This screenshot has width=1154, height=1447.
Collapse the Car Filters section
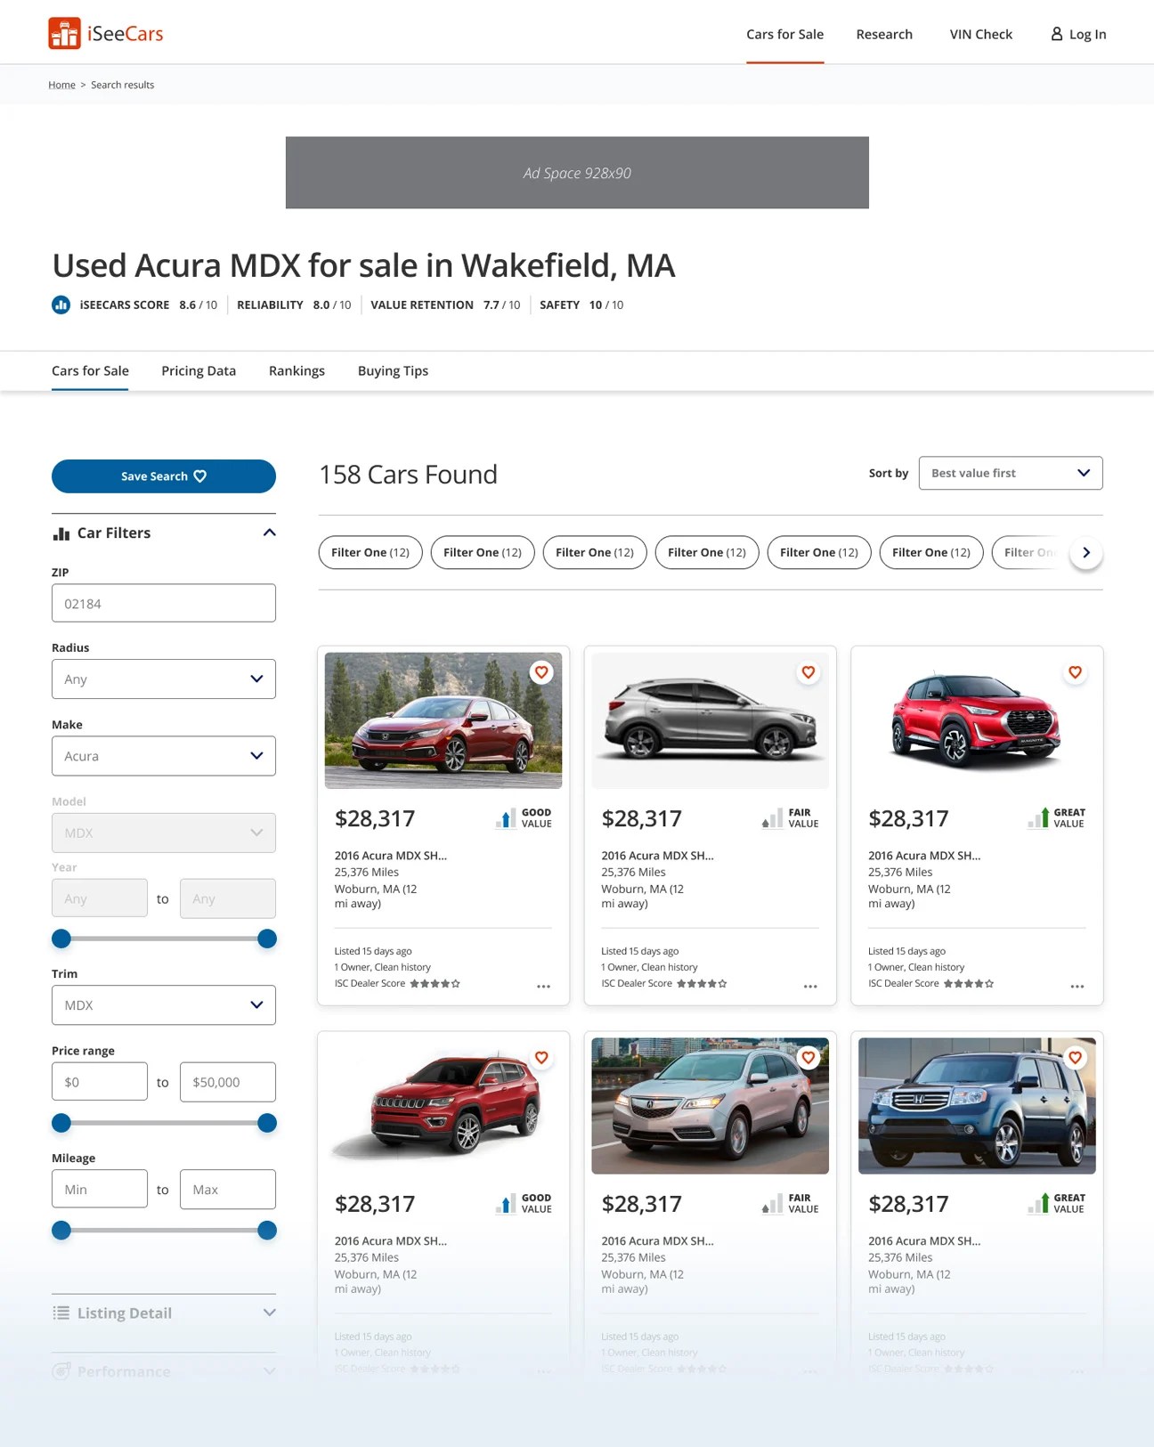270,532
